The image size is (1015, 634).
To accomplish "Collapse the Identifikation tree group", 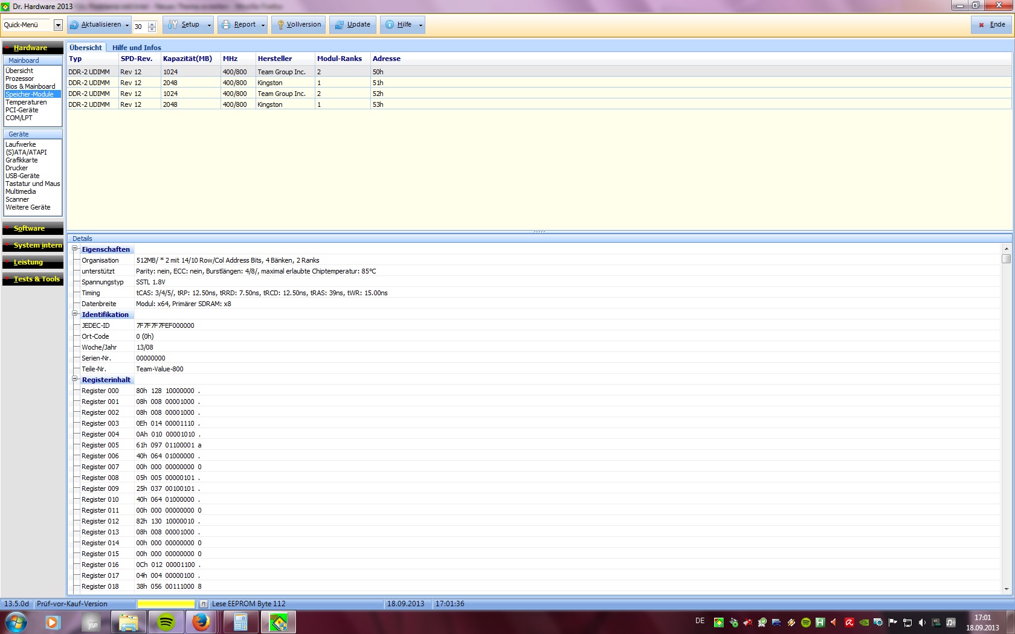I will pos(75,313).
